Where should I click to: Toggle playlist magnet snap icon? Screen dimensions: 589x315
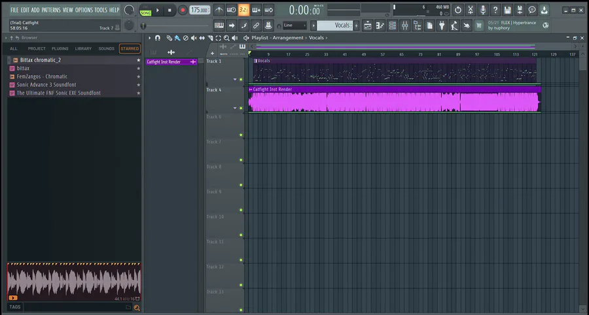pos(158,38)
